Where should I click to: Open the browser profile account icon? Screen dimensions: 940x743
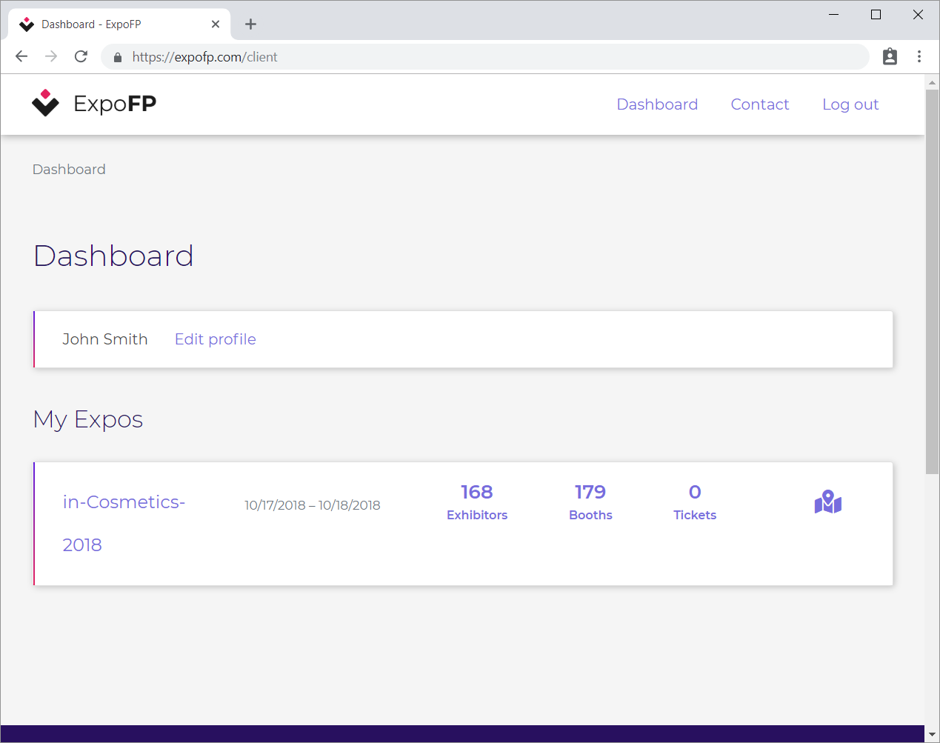point(890,56)
